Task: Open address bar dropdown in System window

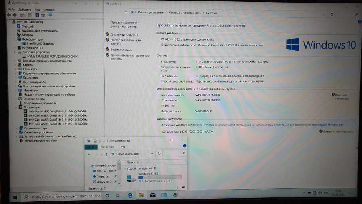Action: tap(324, 14)
